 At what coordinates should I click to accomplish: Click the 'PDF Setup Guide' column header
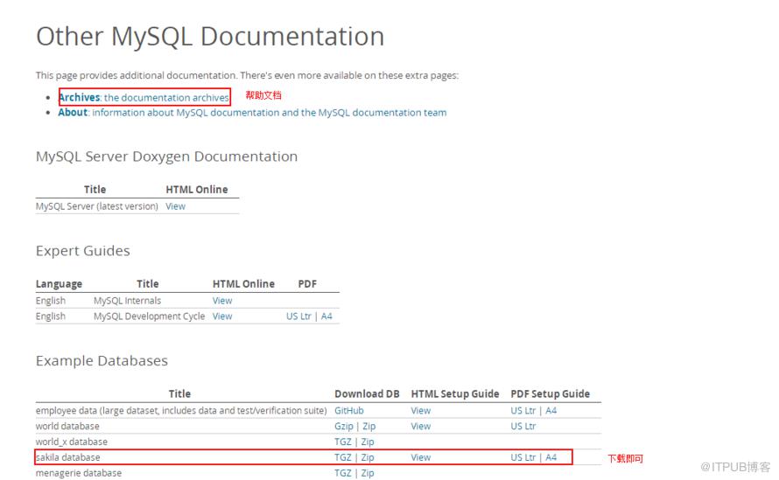[x=550, y=394]
